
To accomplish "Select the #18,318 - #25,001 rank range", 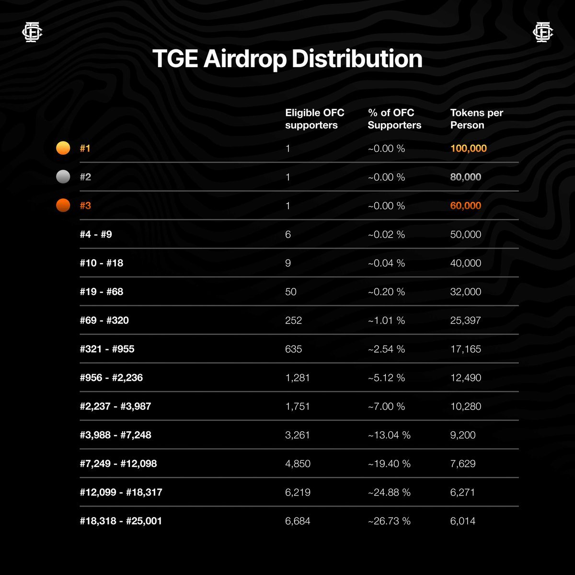I will pyautogui.click(x=121, y=521).
